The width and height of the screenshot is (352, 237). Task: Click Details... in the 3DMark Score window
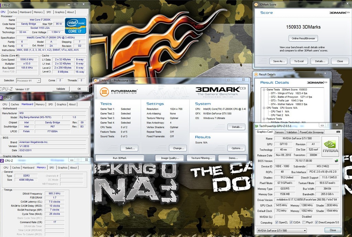coord(319,61)
